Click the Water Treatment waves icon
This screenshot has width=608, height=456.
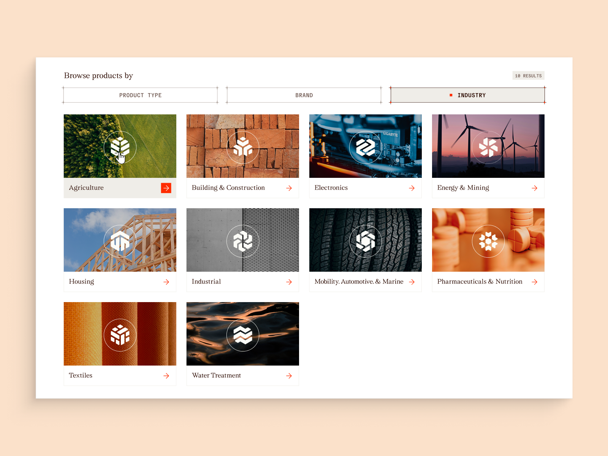(x=242, y=335)
